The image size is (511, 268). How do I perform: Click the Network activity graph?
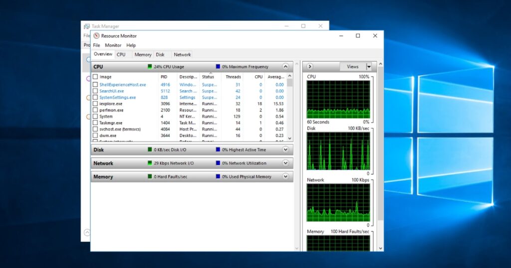click(338, 203)
